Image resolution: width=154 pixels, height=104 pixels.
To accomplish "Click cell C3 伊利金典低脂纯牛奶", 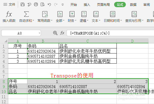I will (x=88, y=56).
